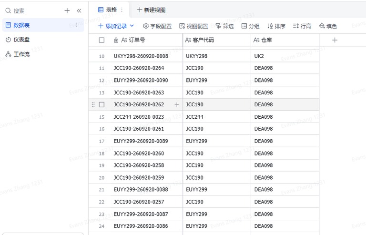This screenshot has width=366, height=235.
Task: Collapse sidebar with double chevron icon
Action: (x=79, y=11)
